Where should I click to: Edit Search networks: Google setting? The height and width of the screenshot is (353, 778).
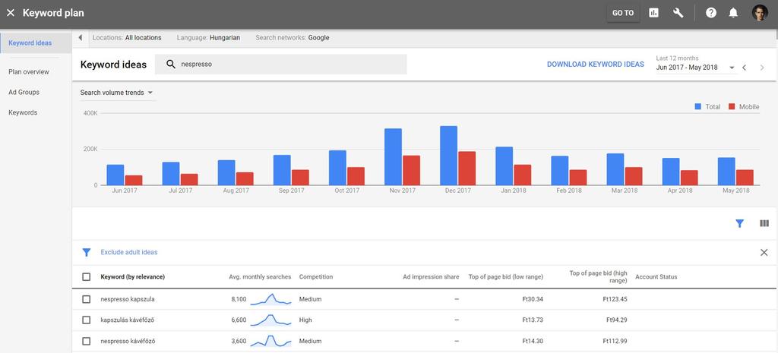click(293, 38)
